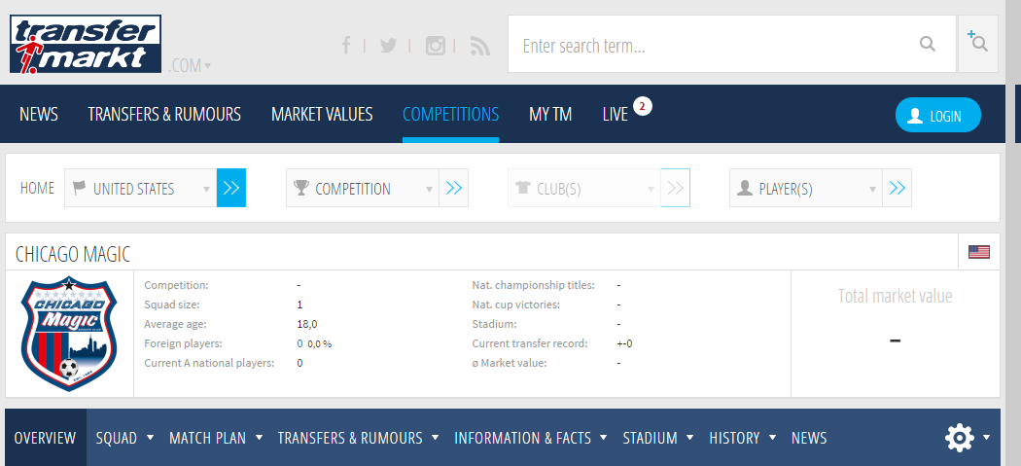
Task: Click the Chicago Magic club crest
Action: tap(69, 333)
